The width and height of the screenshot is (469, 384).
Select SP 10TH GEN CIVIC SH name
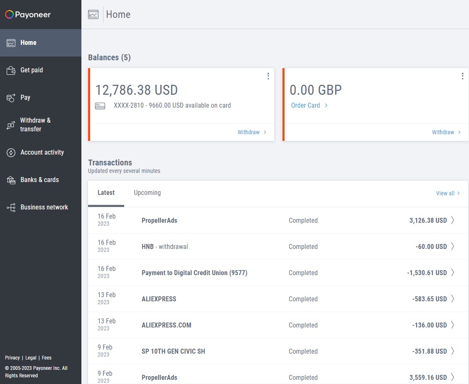tap(173, 351)
